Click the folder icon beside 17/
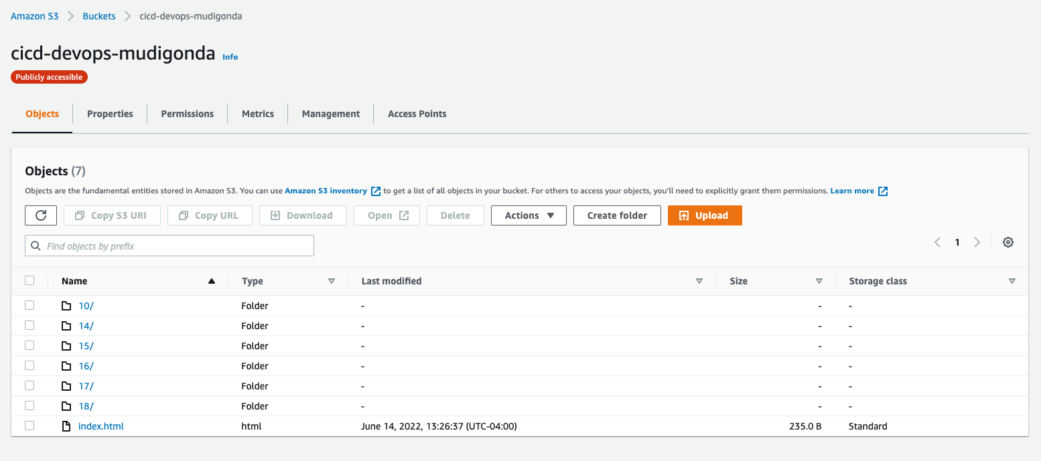Viewport: 1041px width, 461px height. 66,386
